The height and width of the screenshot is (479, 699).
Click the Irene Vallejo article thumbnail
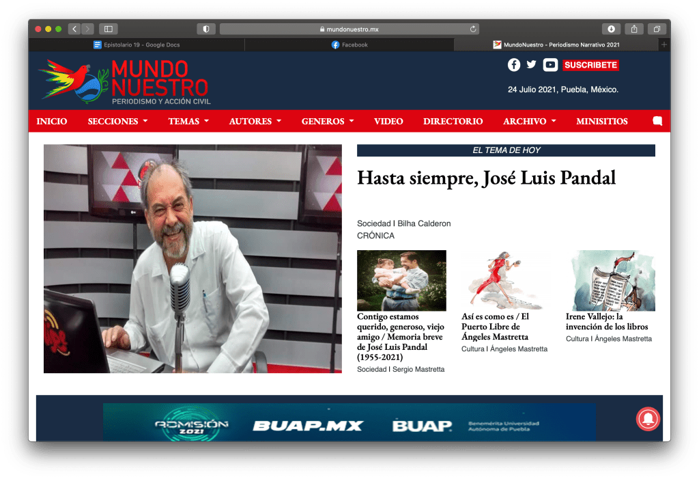612,280
